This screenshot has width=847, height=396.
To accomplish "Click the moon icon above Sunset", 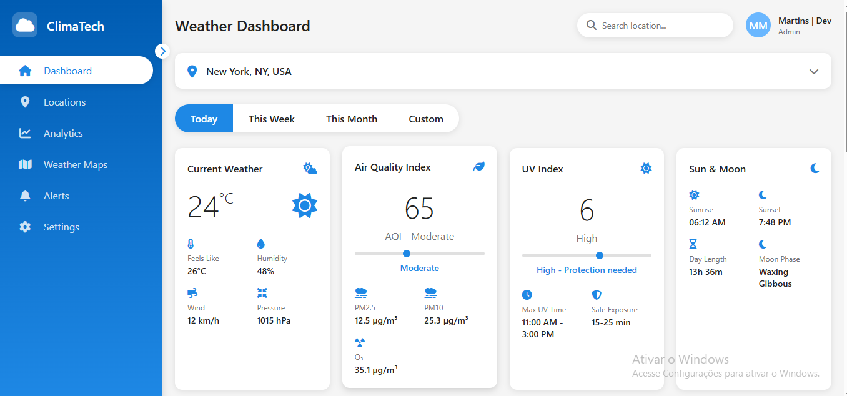I will pyautogui.click(x=763, y=195).
